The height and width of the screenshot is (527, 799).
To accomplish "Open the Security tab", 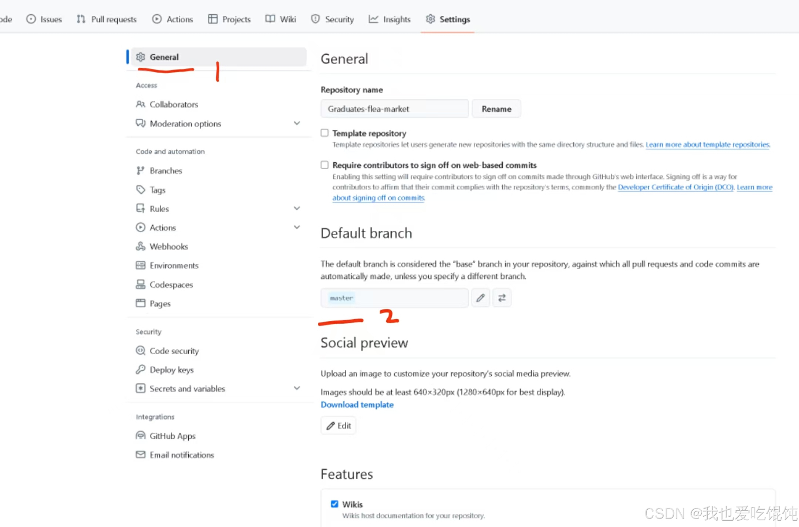I will tap(332, 19).
